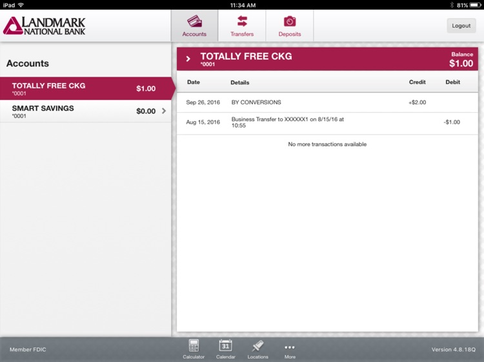This screenshot has width=484, height=362.
Task: Open the Accounts tab
Action: 194,26
